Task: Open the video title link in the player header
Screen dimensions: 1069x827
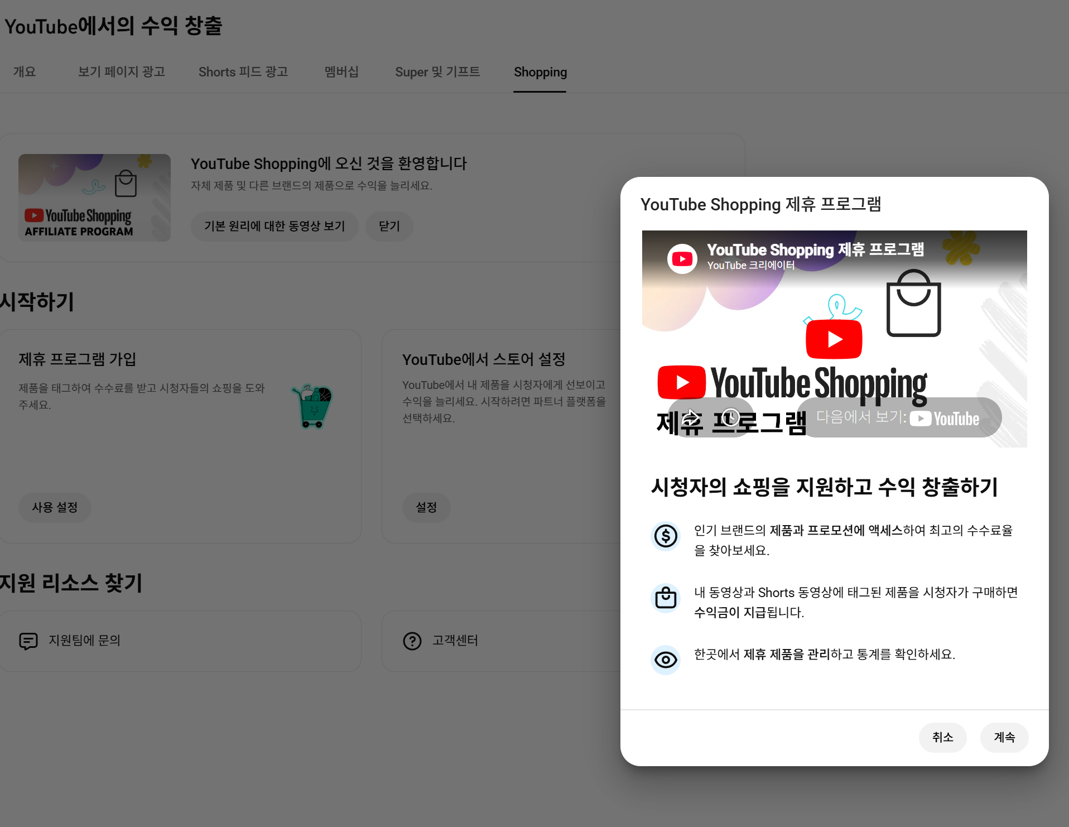Action: [x=815, y=249]
